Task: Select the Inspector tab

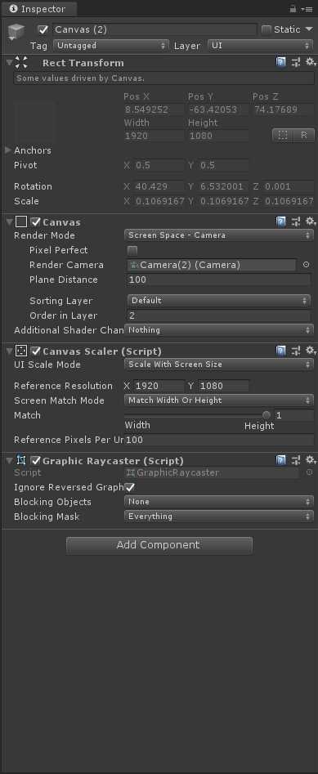Action: (38, 9)
